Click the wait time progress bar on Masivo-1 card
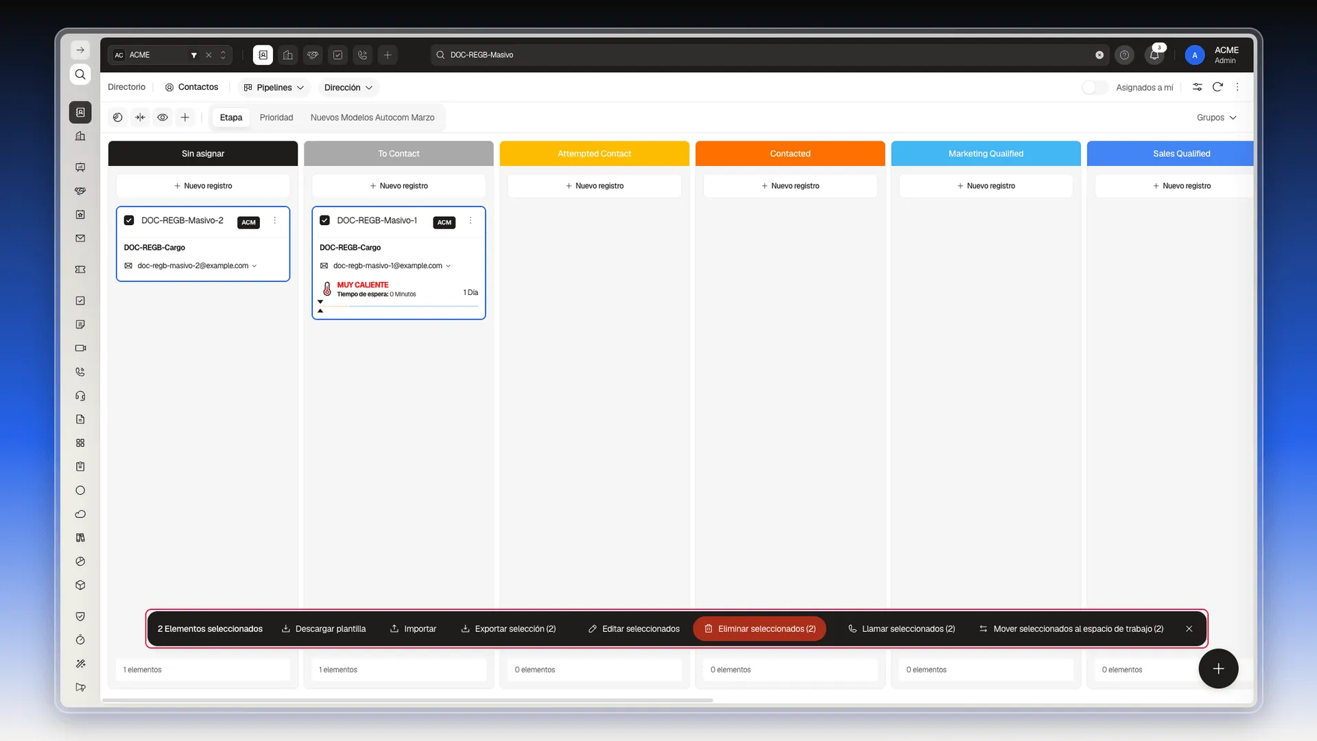This screenshot has height=741, width=1317. click(399, 306)
